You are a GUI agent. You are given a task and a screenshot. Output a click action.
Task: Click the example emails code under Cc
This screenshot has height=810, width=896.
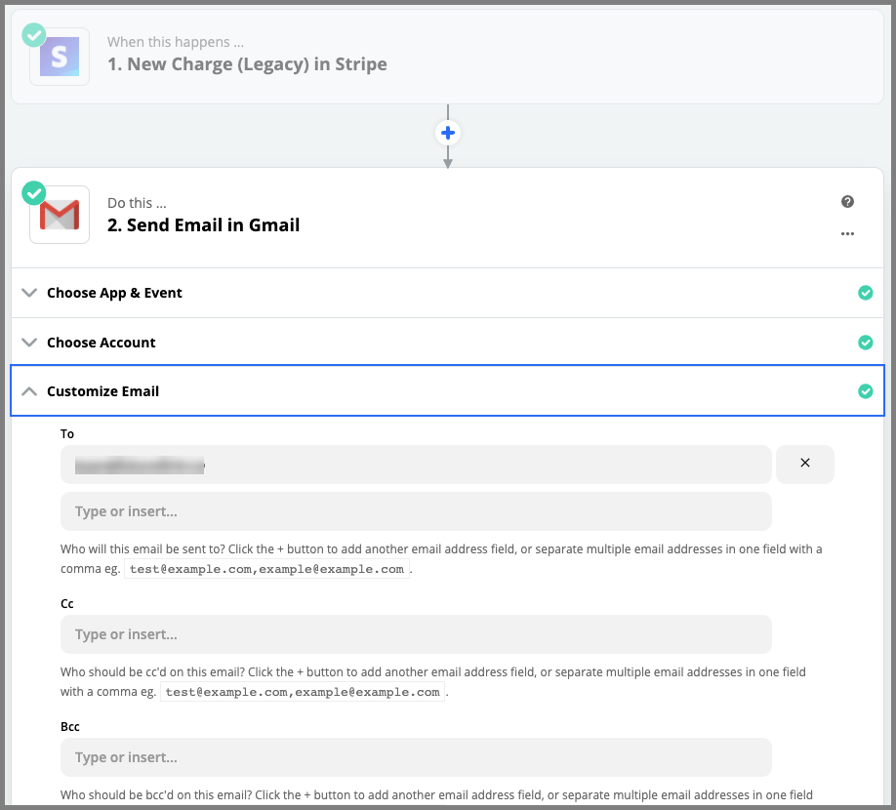[x=303, y=692]
